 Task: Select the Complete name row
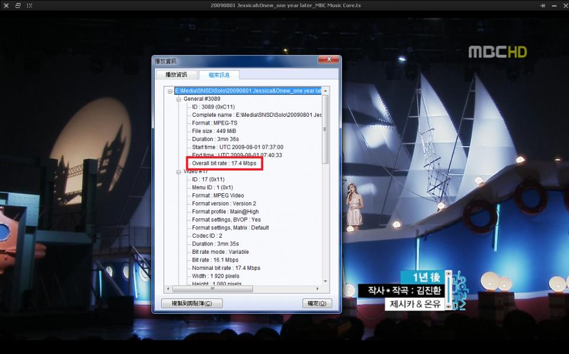[257, 114]
